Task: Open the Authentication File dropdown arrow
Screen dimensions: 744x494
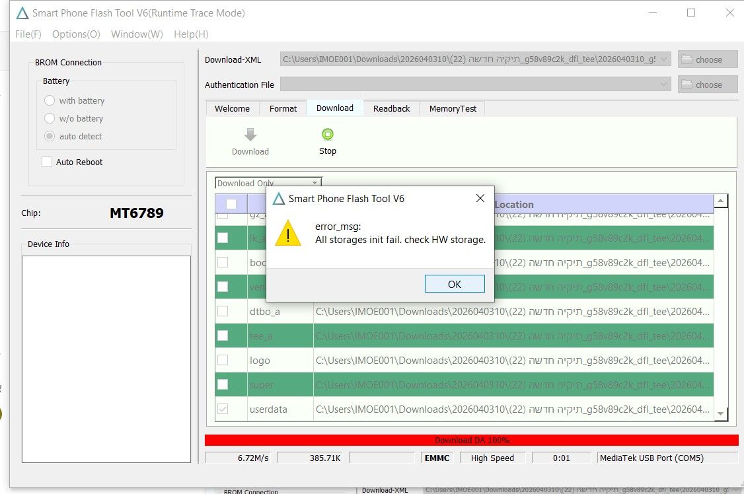Action: click(x=663, y=84)
